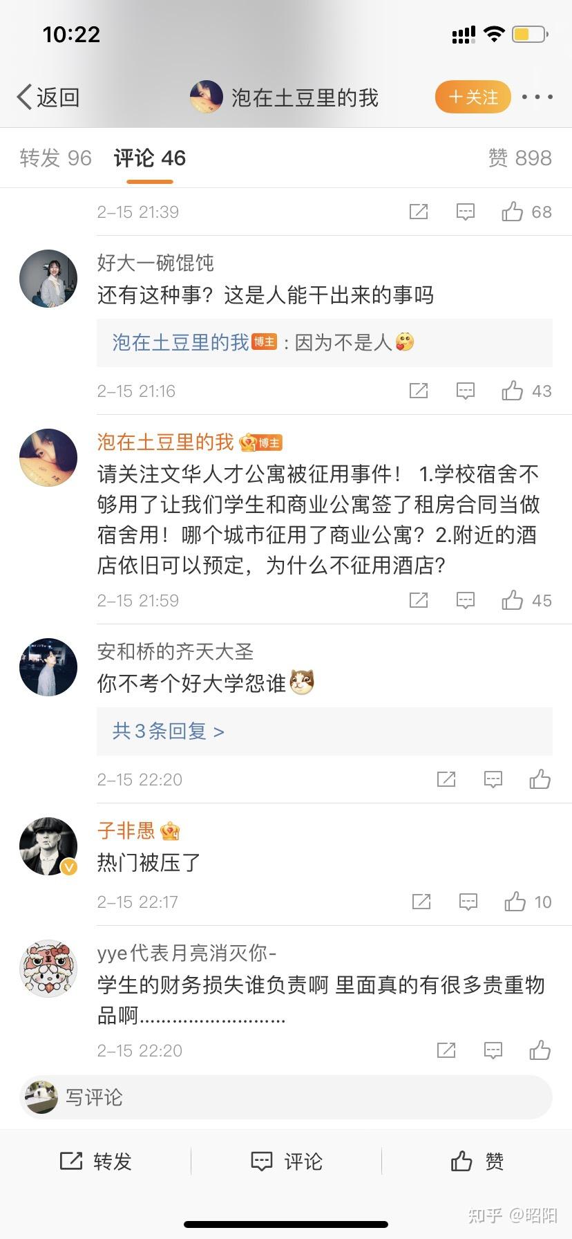Switch to 赞 898 tab
The width and height of the screenshot is (572, 1239).
tap(519, 158)
